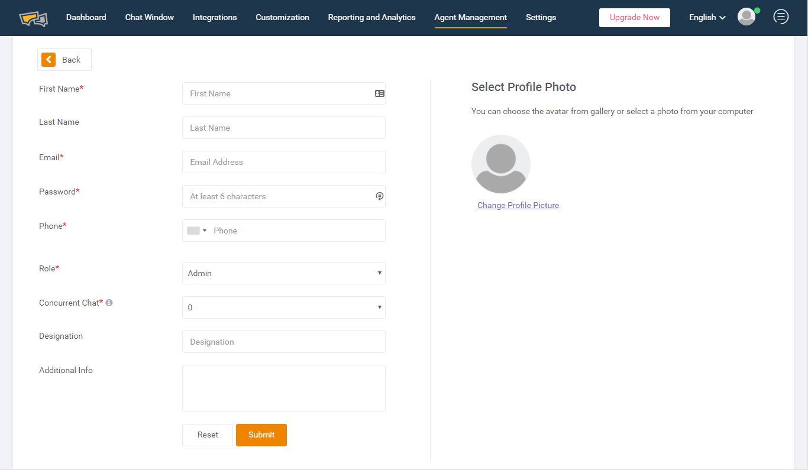Open the user avatar profile menu

(x=746, y=17)
